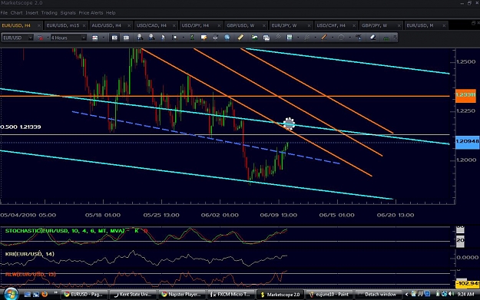Viewport: 480px width, 300px height.
Task: Close the AUD/USD, H4 tab
Action: tap(129, 25)
